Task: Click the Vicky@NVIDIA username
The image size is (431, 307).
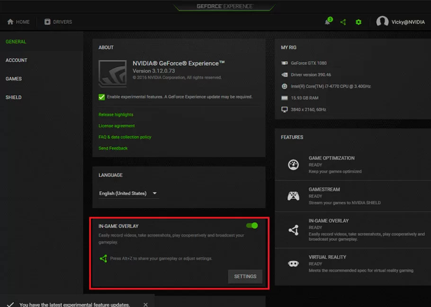Action: click(x=408, y=22)
